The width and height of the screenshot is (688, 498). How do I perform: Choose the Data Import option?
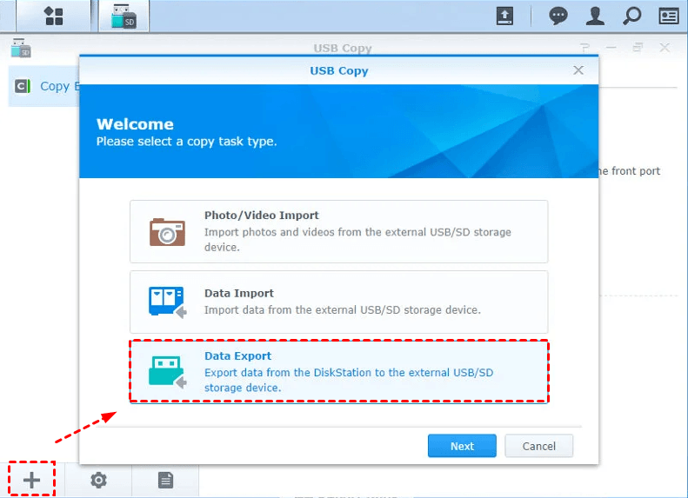(338, 302)
